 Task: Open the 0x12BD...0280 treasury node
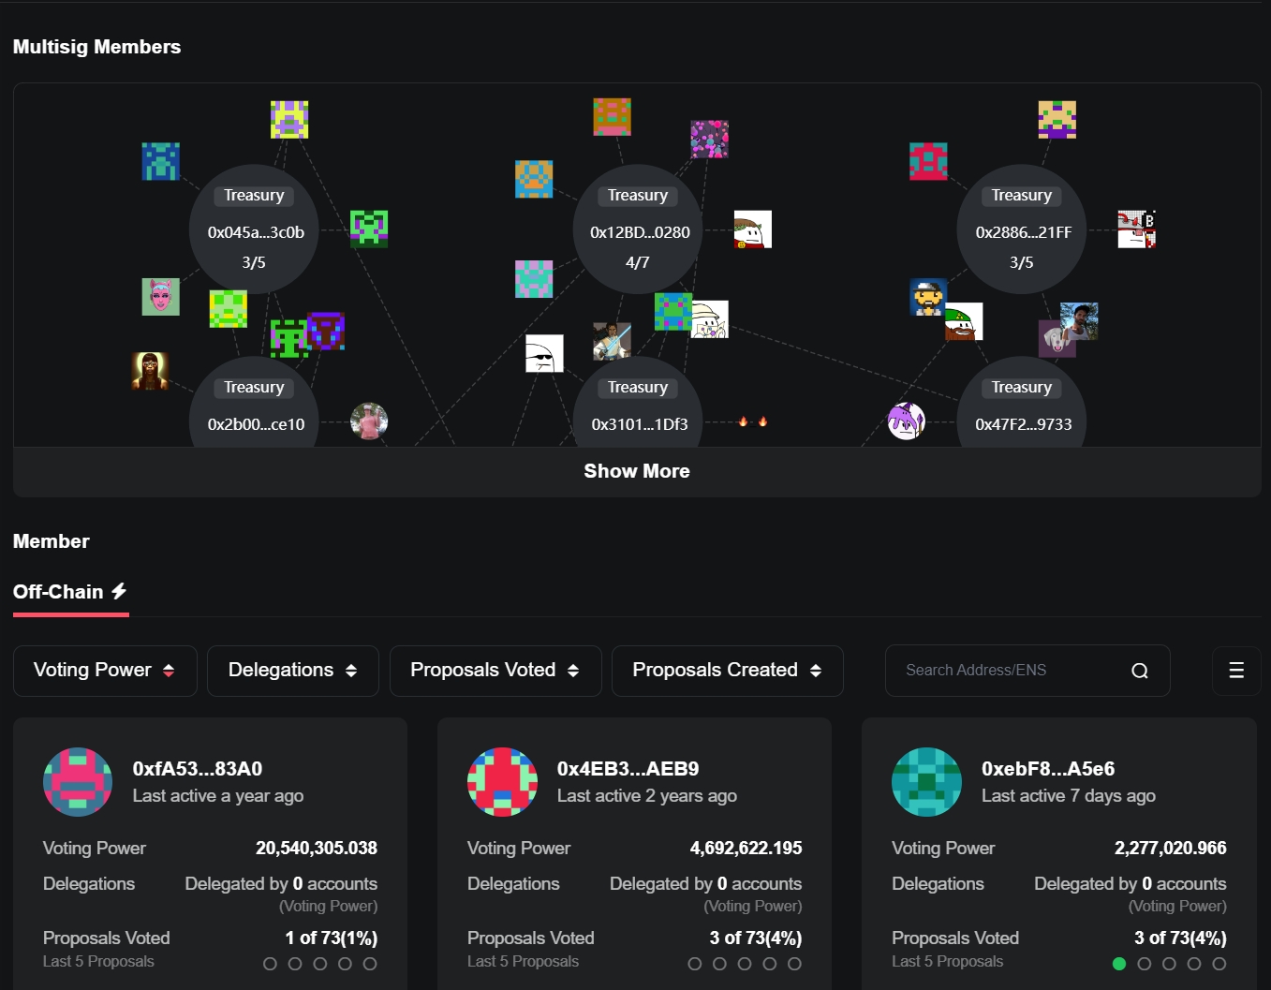tap(638, 231)
